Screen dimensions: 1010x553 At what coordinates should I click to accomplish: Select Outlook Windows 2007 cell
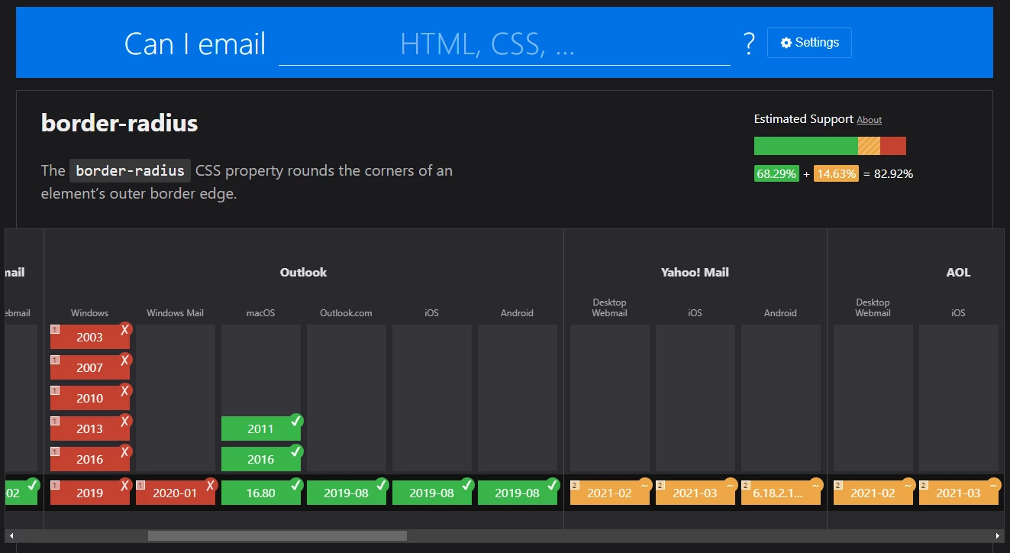click(90, 367)
